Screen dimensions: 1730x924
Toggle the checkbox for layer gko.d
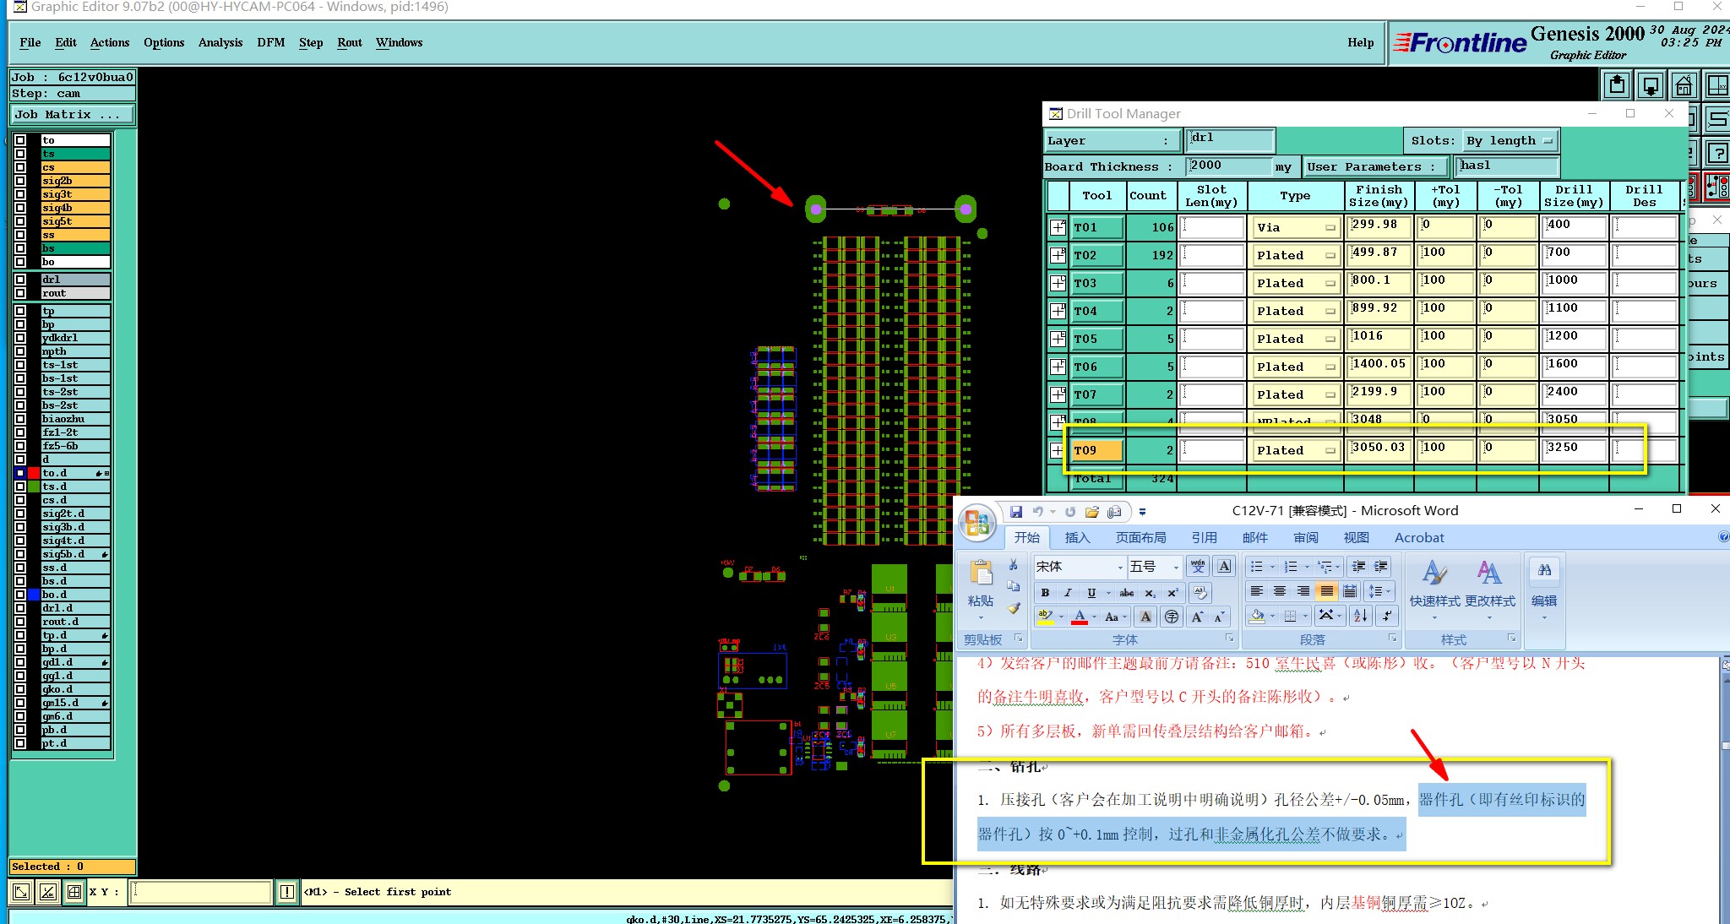pyautogui.click(x=20, y=689)
